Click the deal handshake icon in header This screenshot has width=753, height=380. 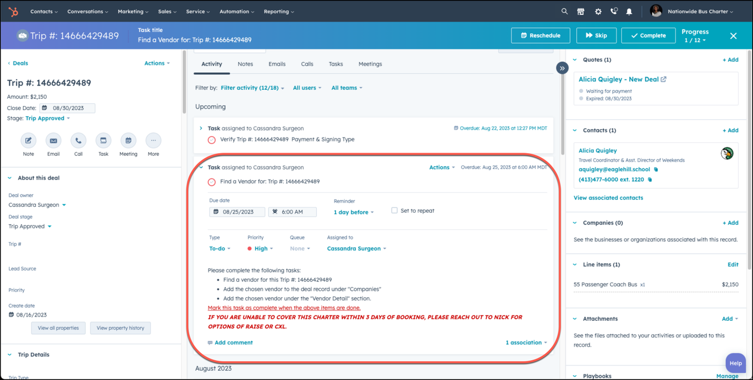[22, 35]
